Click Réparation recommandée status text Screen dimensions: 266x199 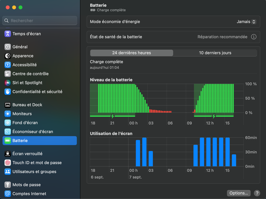click(x=222, y=37)
